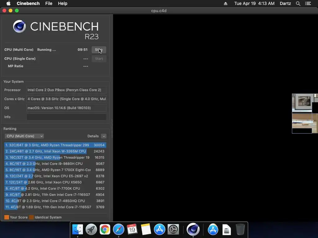The height and width of the screenshot is (238, 318).
Task: Click the OS version field
Action: [66, 108]
